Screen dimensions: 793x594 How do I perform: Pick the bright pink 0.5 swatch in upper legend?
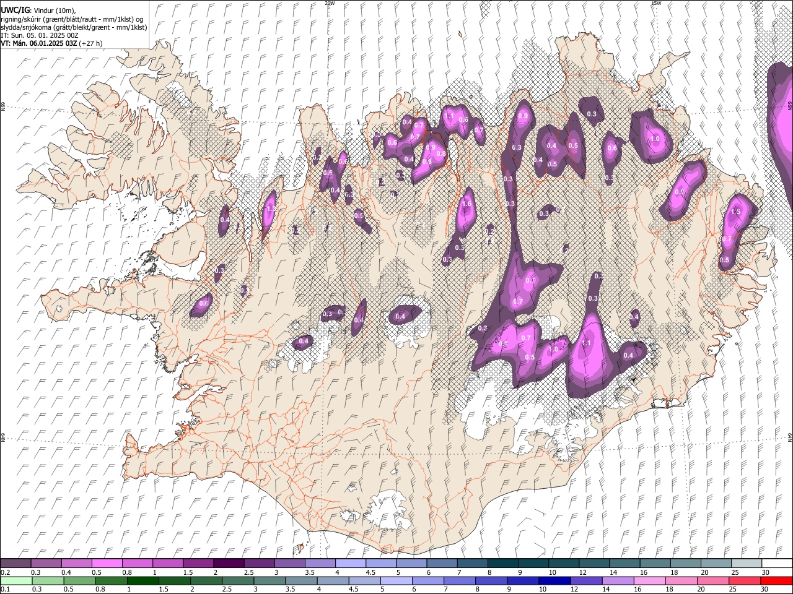point(107,564)
